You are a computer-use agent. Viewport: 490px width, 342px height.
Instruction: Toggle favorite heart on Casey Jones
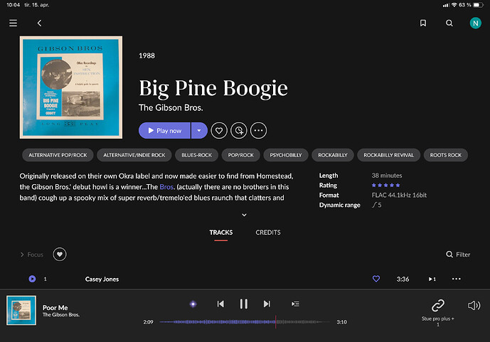pyautogui.click(x=376, y=279)
